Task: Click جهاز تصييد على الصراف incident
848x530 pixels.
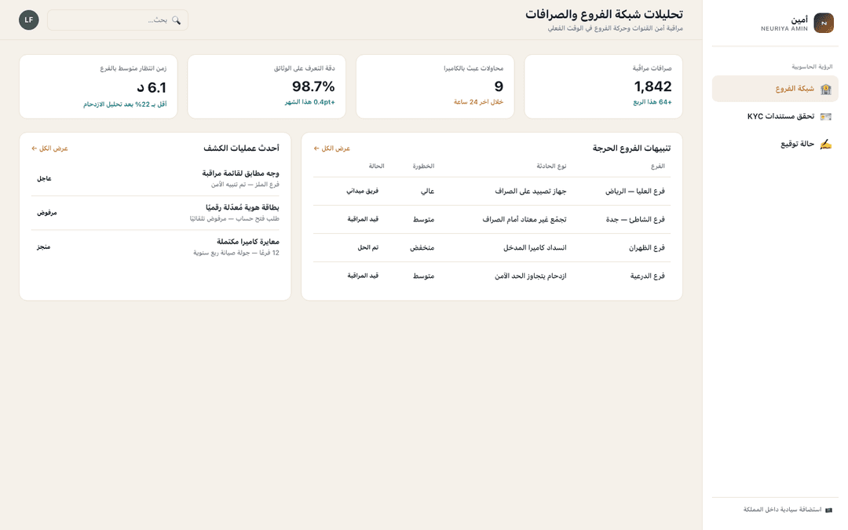Action: [531, 192]
